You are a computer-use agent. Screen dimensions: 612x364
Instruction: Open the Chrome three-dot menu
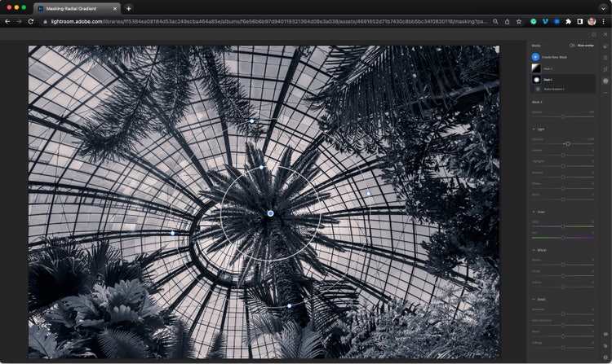point(603,21)
